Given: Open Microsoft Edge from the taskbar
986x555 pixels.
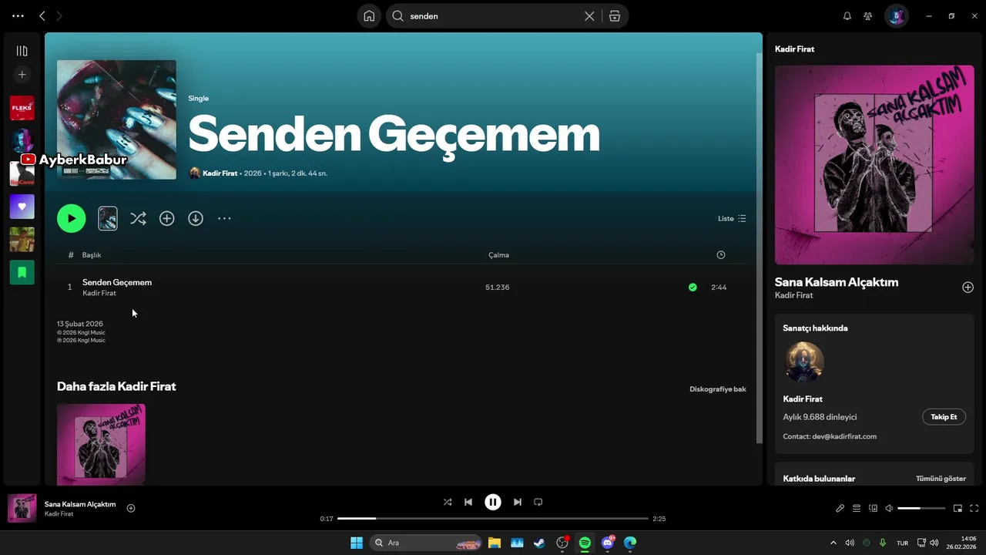Looking at the screenshot, I should 630,543.
